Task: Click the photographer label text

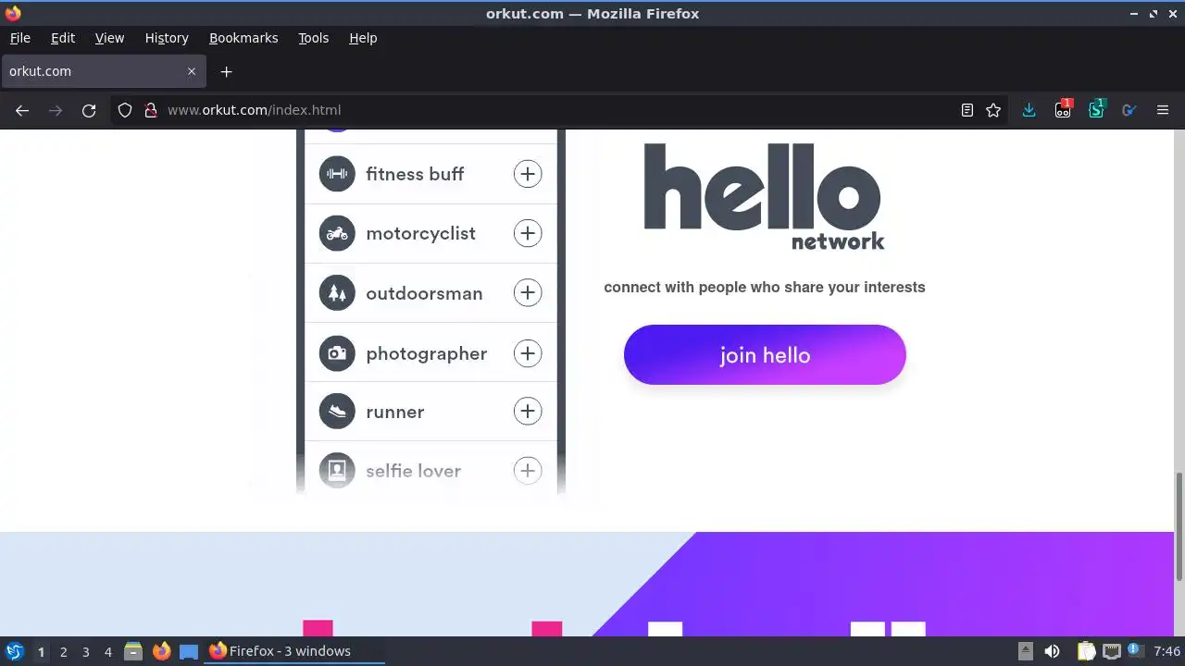Action: (x=426, y=353)
